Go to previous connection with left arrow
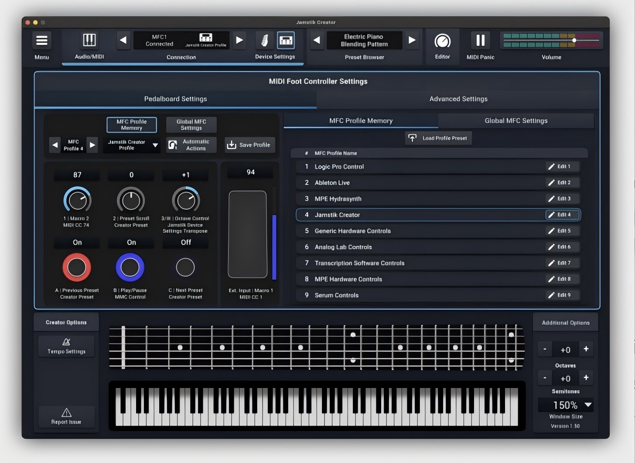Image resolution: width=635 pixels, height=463 pixels. click(x=123, y=40)
